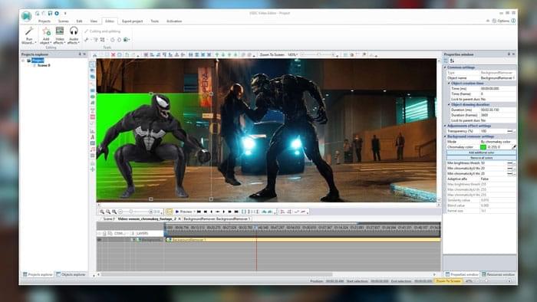This screenshot has height=302, width=537.
Task: Select the BackgroundRemover 1 timeline clip
Action: (x=303, y=240)
